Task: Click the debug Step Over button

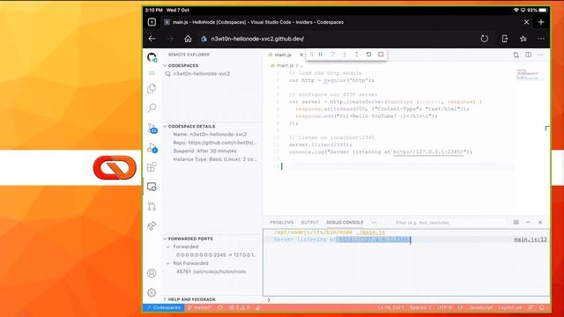Action: [332, 55]
